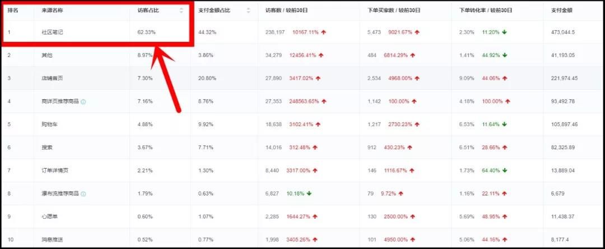Click the sort arrows beside 支付金额占比

click(x=249, y=11)
